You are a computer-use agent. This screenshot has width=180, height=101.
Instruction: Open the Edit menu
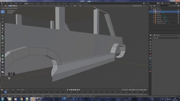point(7,3)
